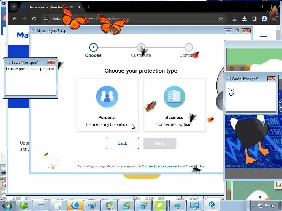Screen dimensions: 282x211
Task: Open the Privacy Policy link
Action: pos(195,166)
